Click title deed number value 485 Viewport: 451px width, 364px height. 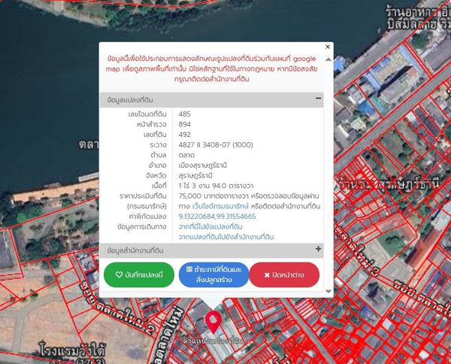(x=184, y=114)
